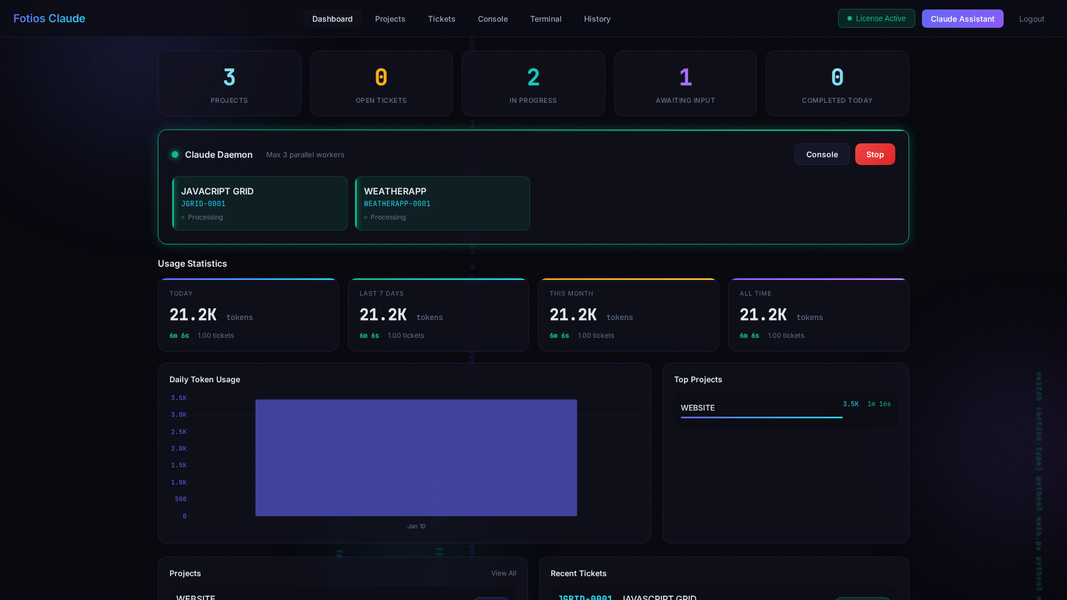Select the WEATHERAPP-0001 ticket identifier
The height and width of the screenshot is (600, 1067).
pos(397,203)
